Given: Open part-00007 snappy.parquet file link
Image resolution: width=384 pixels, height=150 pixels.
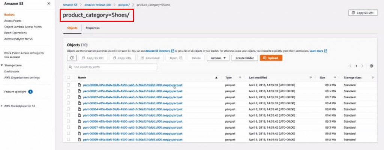Looking at the screenshot, I should [133, 127].
